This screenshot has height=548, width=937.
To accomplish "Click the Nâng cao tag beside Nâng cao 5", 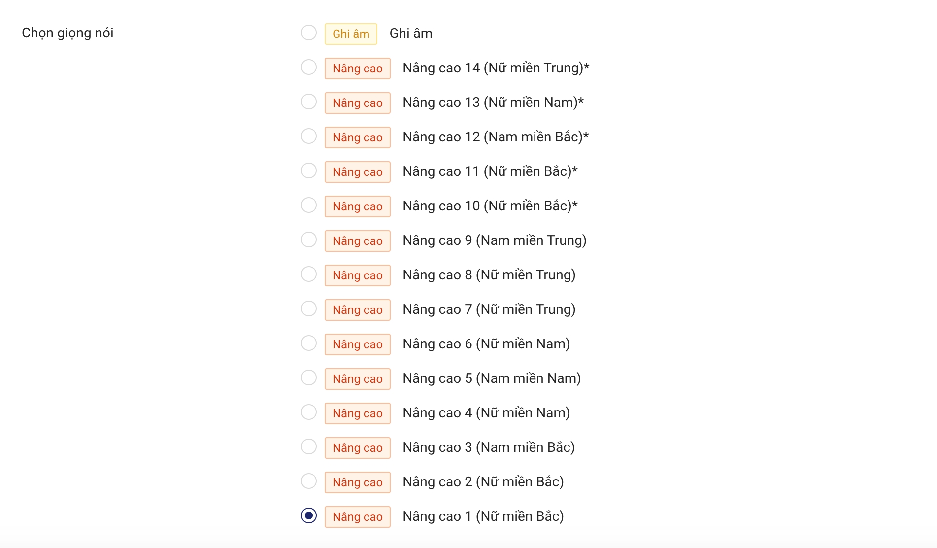I will pos(357,379).
